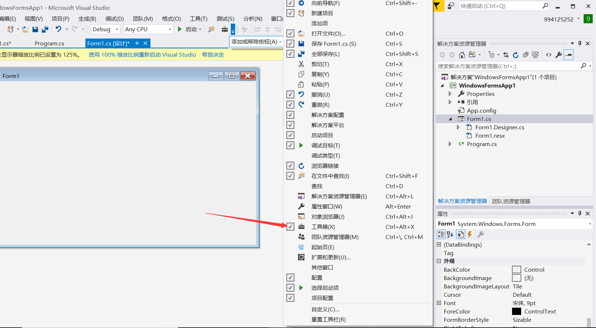The width and height of the screenshot is (596, 328).
Task: Click the Save All toolbar icon
Action: (45, 29)
